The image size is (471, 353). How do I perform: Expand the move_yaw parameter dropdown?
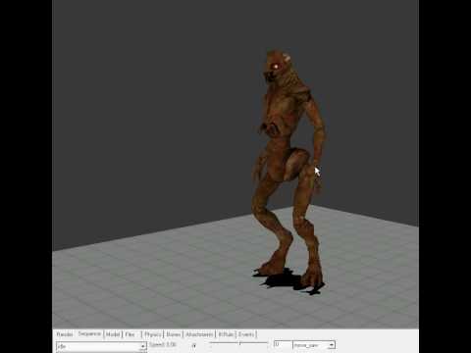(314, 345)
